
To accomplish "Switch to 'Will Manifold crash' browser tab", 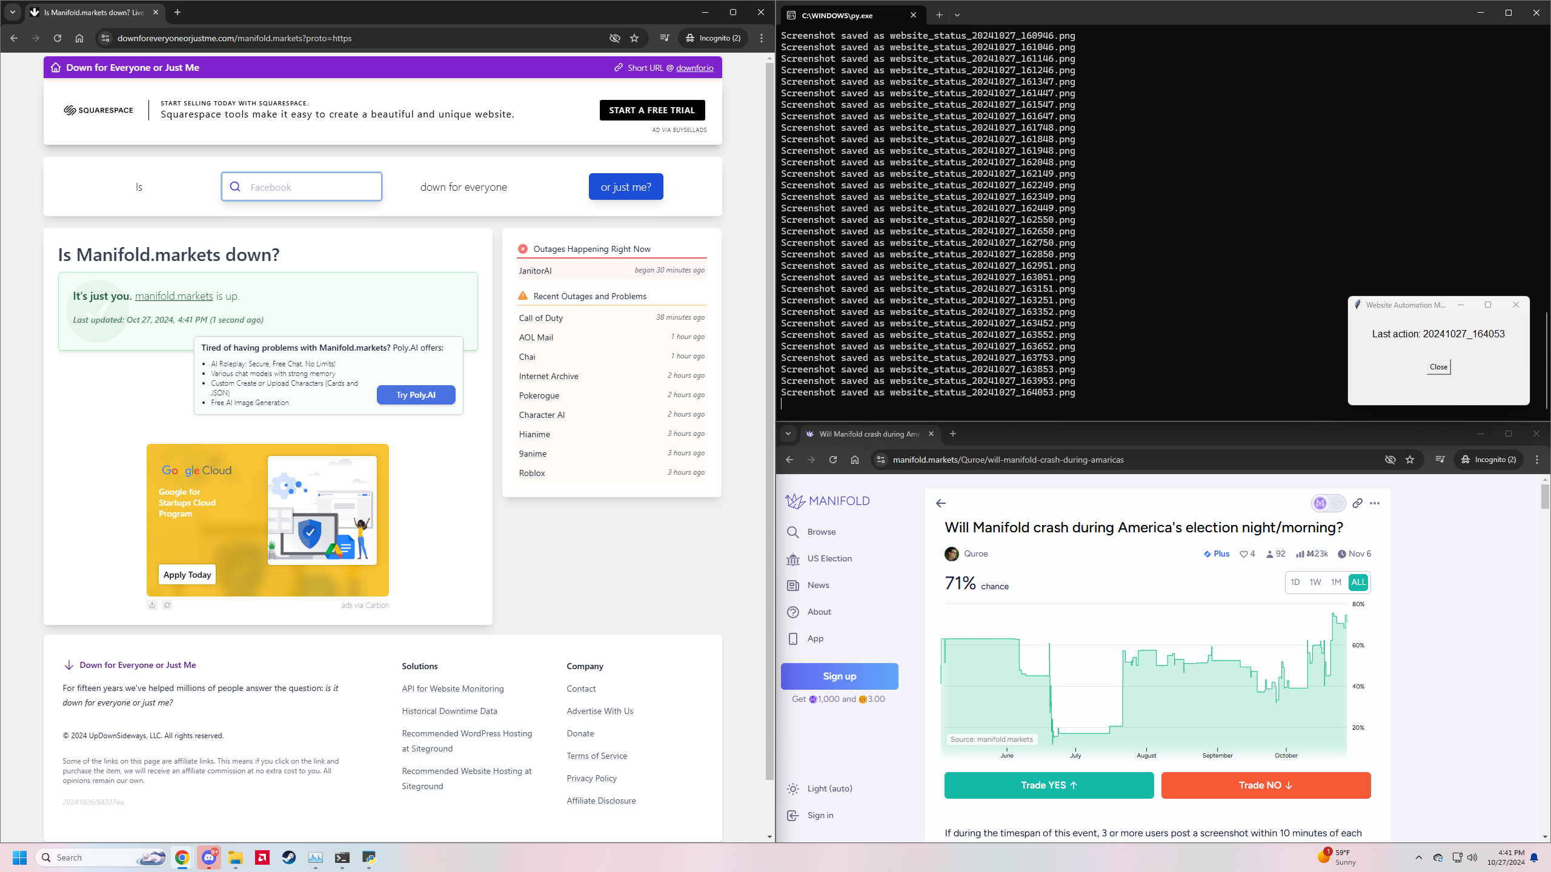I will 870,434.
